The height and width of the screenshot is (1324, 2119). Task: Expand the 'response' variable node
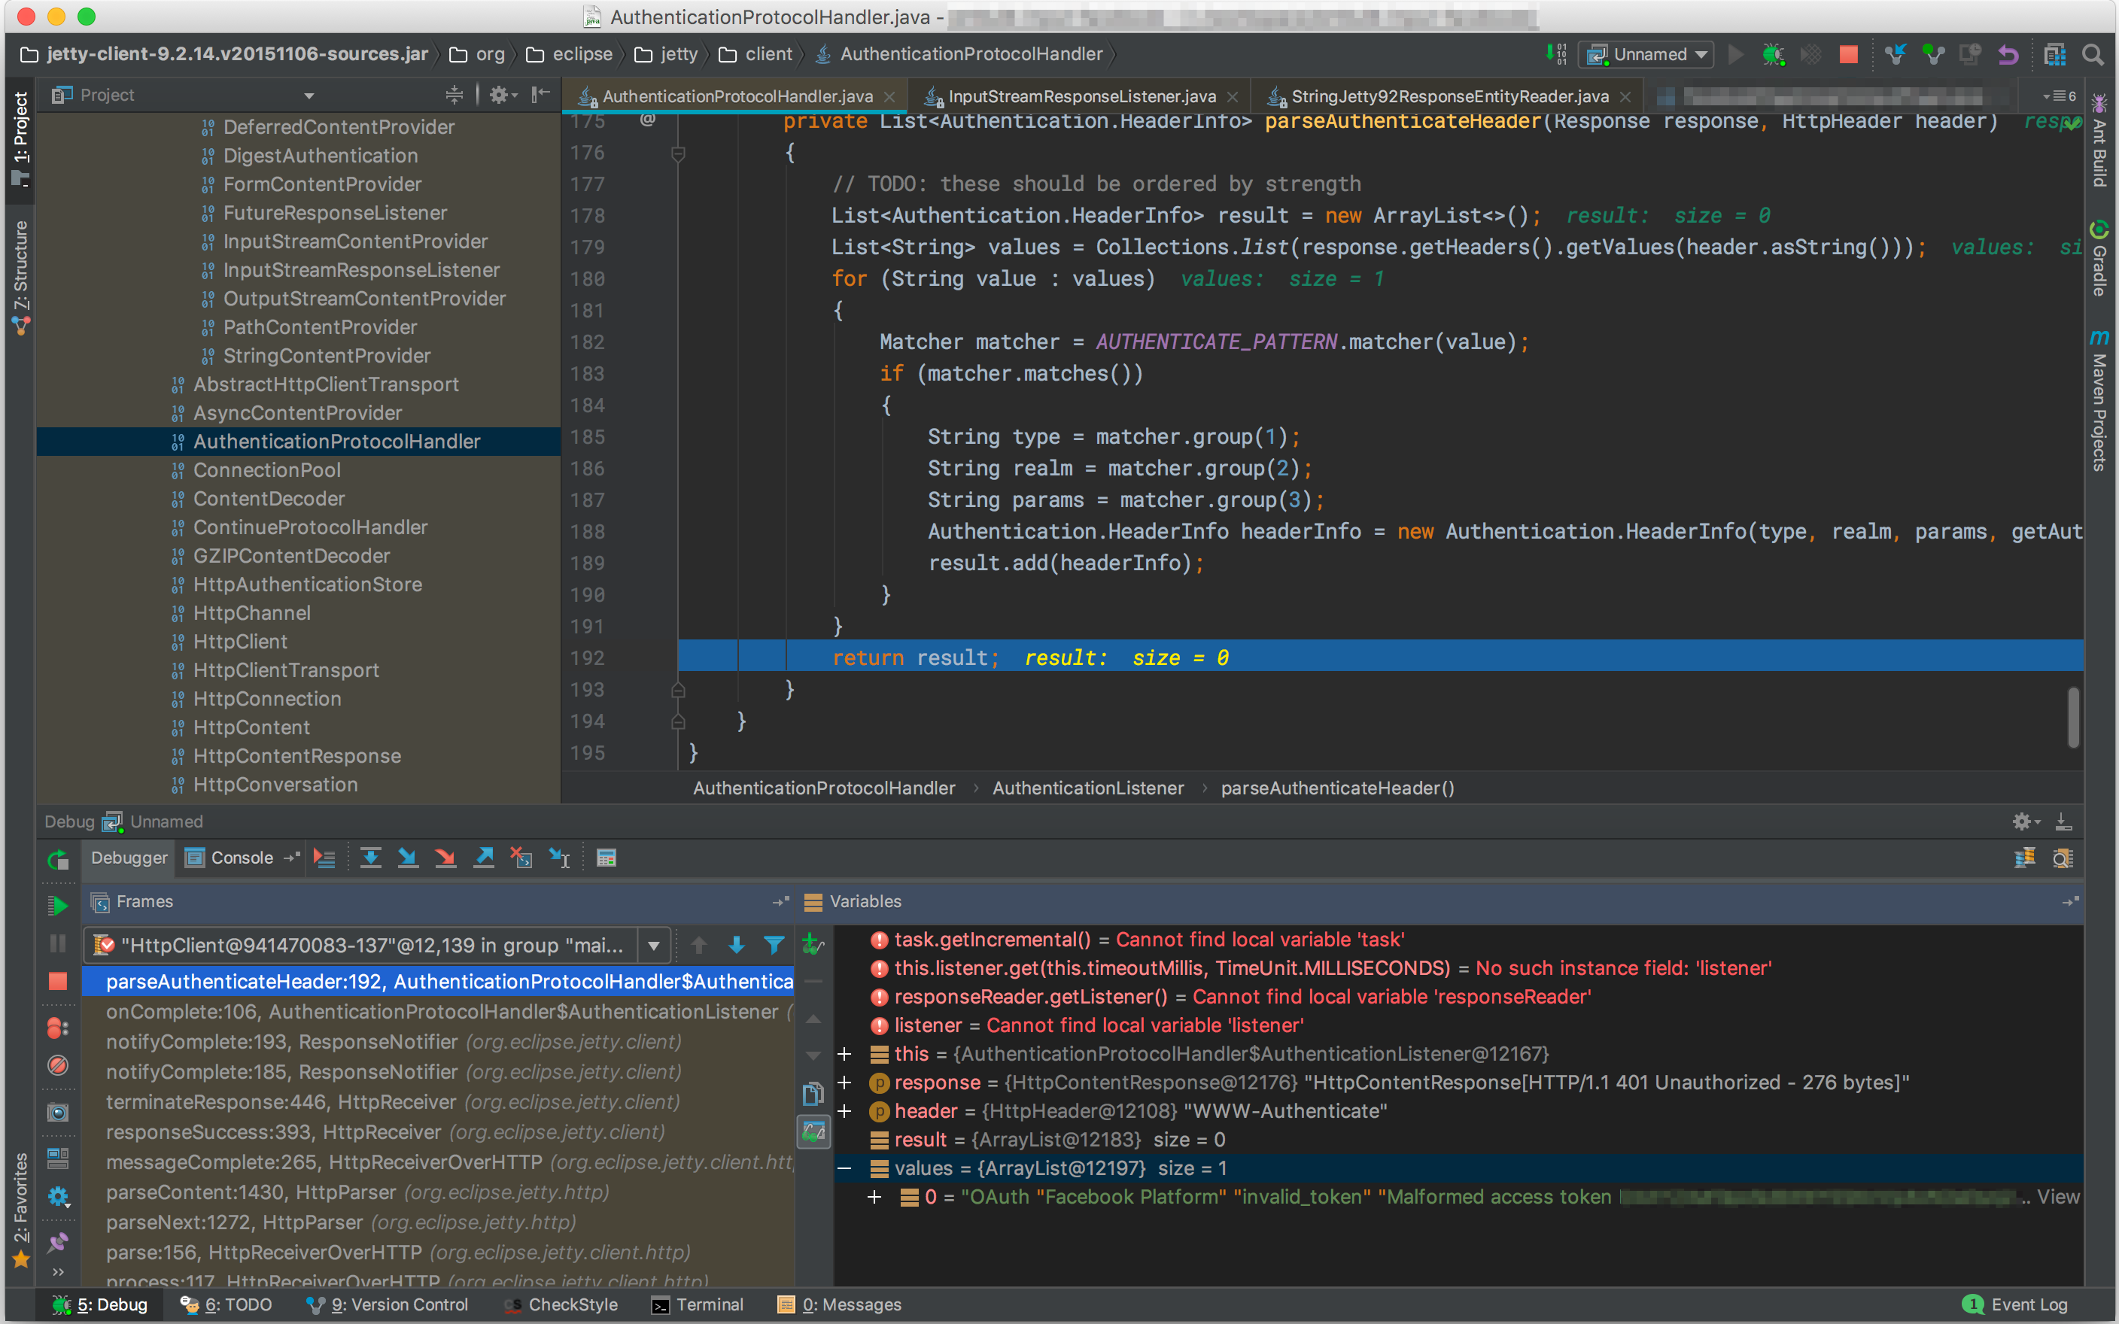pos(844,1083)
